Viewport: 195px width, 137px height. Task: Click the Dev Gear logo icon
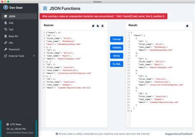pos(6,8)
